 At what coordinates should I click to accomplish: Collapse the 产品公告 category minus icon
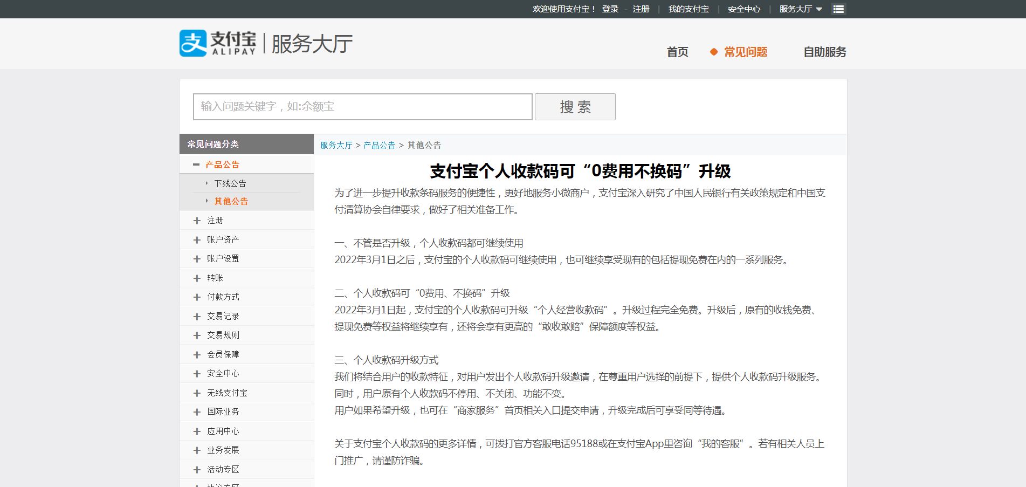click(x=196, y=164)
